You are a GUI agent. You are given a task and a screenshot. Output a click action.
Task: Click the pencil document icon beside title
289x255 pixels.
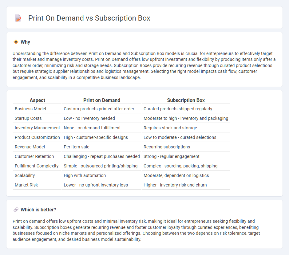coord(18,18)
